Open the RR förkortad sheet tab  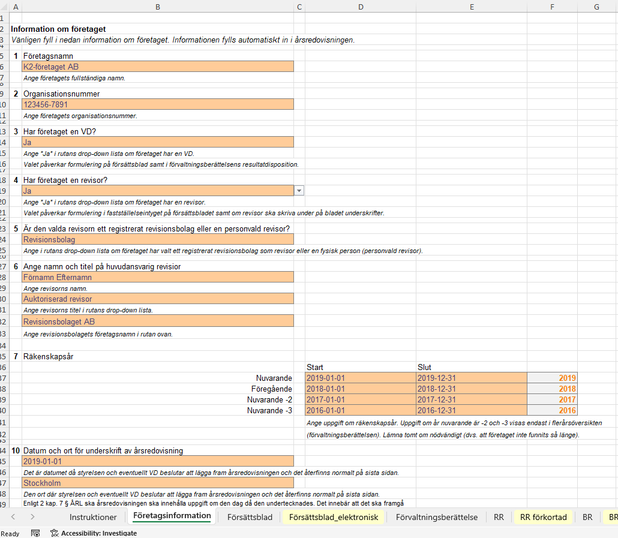543,517
